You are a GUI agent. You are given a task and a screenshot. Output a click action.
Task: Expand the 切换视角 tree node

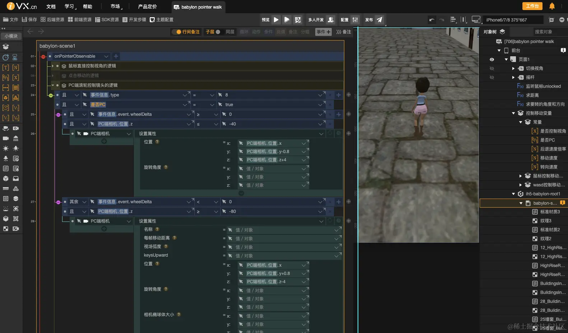coord(513,68)
